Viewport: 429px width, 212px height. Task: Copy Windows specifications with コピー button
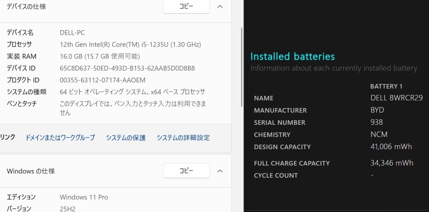pyautogui.click(x=186, y=171)
